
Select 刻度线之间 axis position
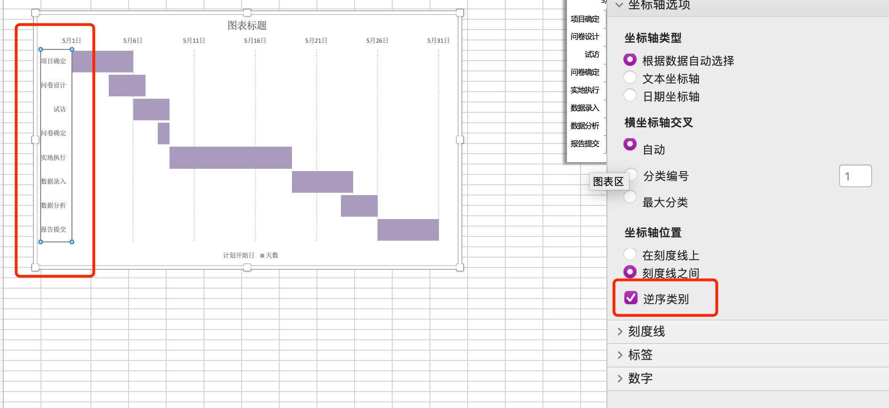(630, 272)
